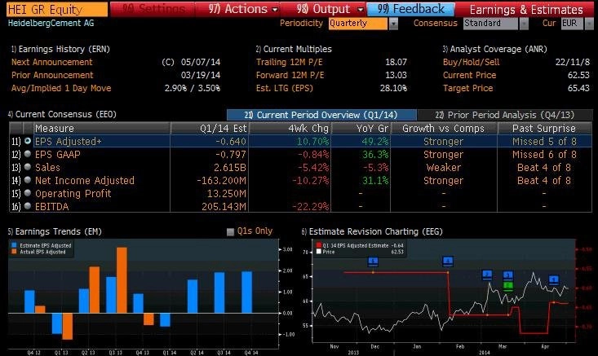Open 1) Earnings History (ERN)
The width and height of the screenshot is (598, 356).
pyautogui.click(x=60, y=49)
